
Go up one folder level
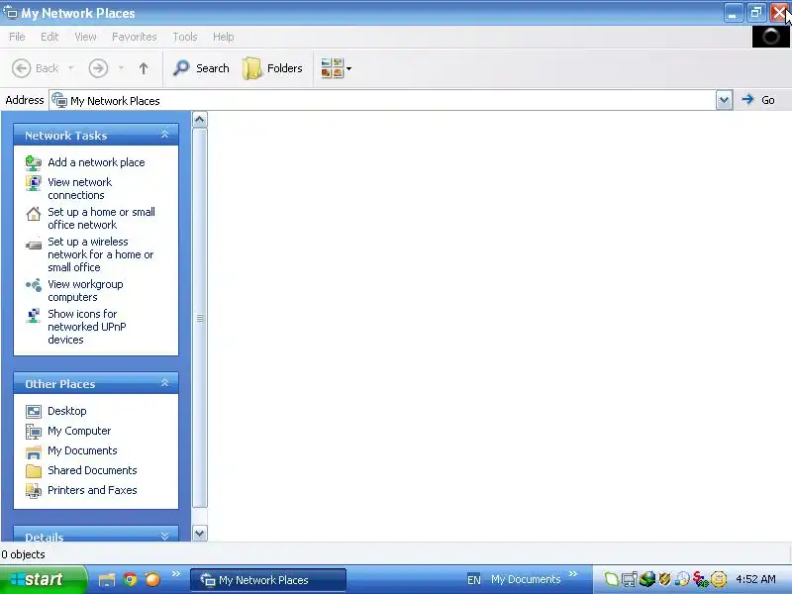[x=144, y=68]
